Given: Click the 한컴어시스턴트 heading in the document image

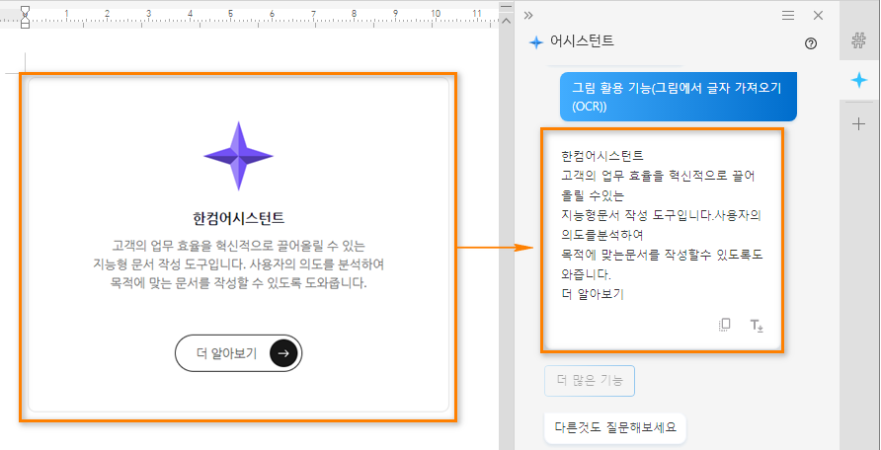Looking at the screenshot, I should point(238,218).
